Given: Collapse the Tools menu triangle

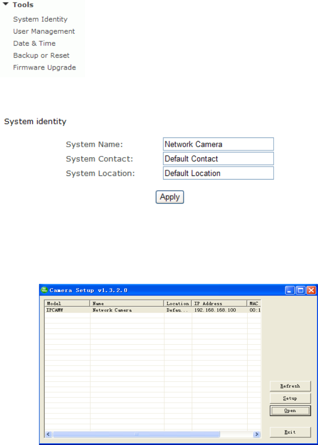Looking at the screenshot, I should coord(6,4).
